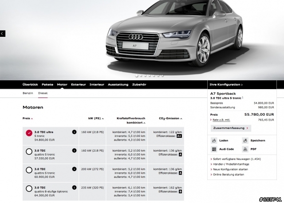
Task: Open the Zubehör tab
Action: click(x=139, y=85)
